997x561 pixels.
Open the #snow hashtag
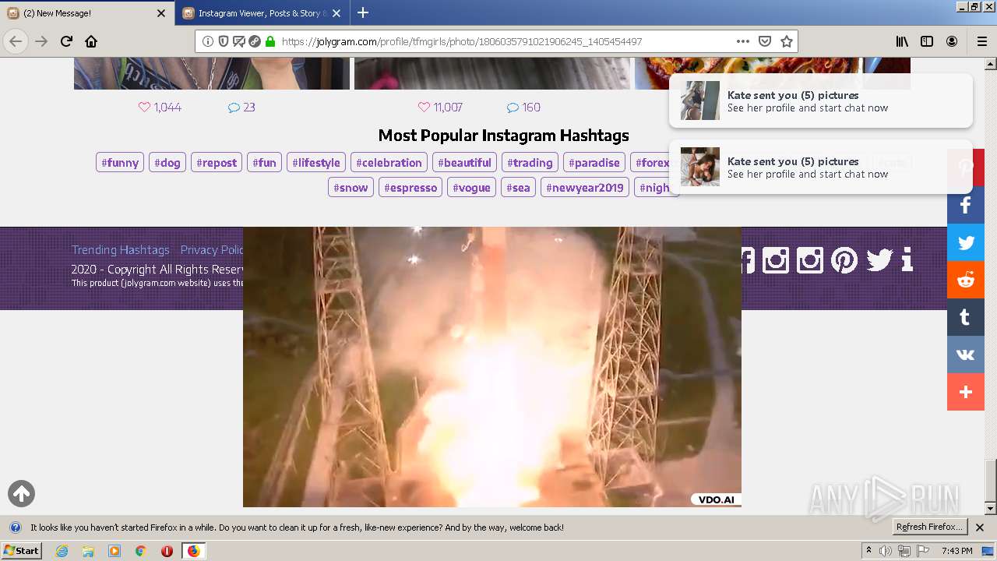[x=351, y=188]
